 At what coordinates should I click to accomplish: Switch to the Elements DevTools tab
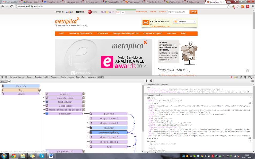13,77
